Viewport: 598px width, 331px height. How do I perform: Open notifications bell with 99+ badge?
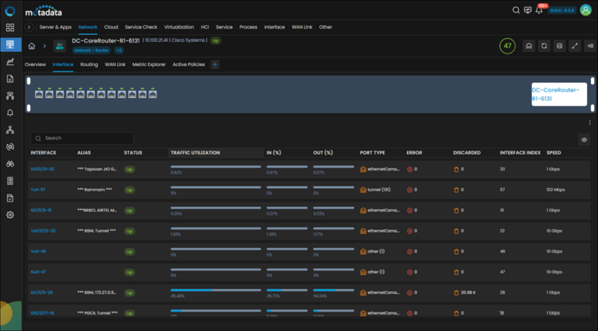point(539,10)
